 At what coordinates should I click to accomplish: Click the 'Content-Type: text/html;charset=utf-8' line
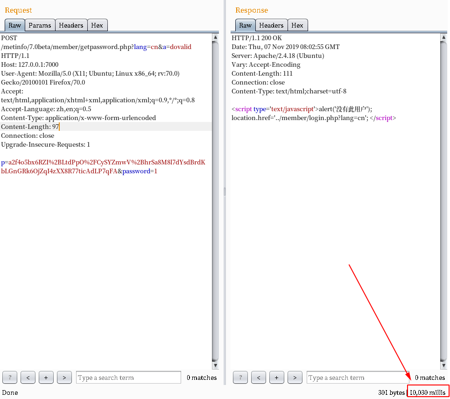[289, 92]
